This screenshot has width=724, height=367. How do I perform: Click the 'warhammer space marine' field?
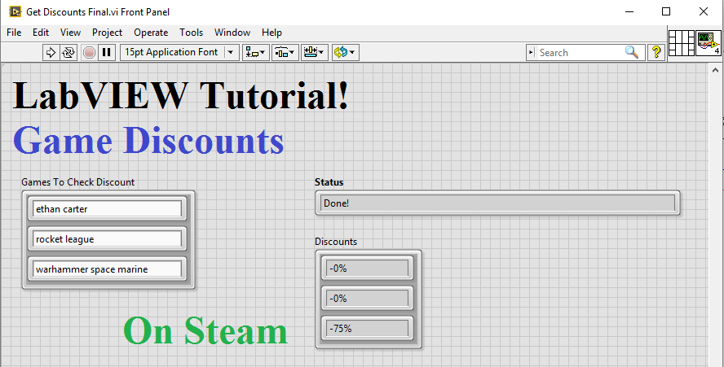pyautogui.click(x=107, y=269)
